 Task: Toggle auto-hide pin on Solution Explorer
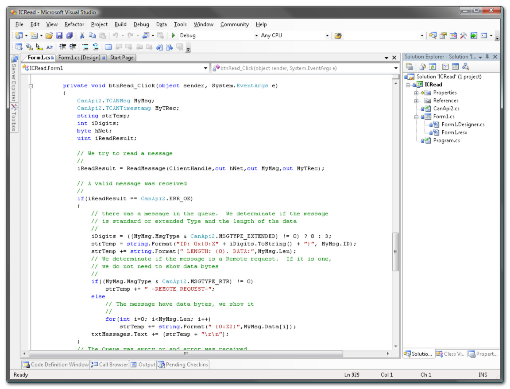coord(487,57)
